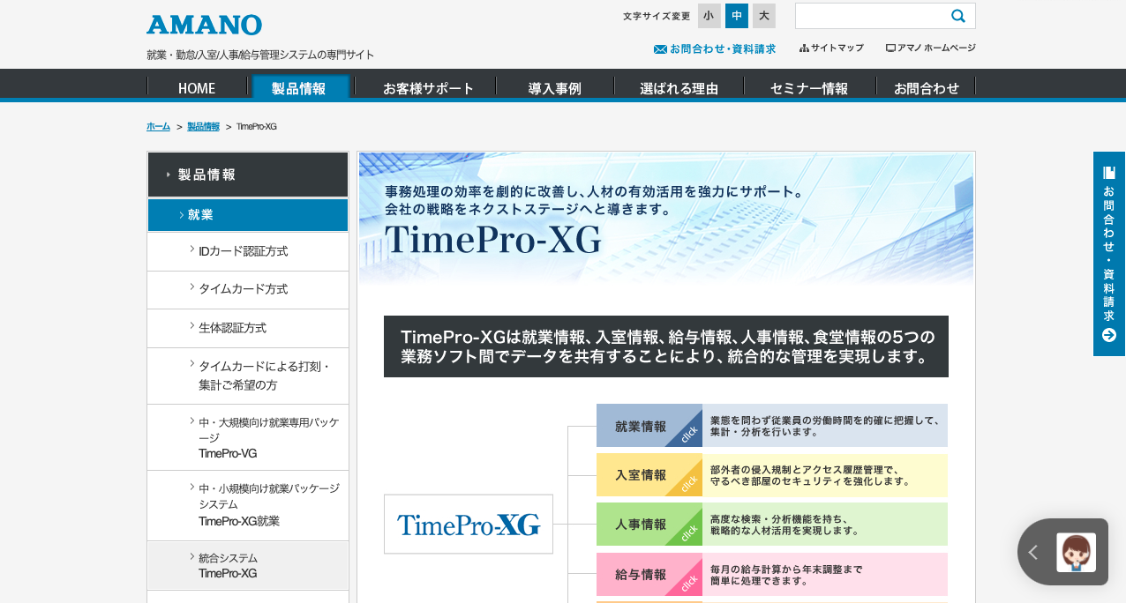This screenshot has width=1126, height=603.
Task: Open タイムカードによる打刻・集計ご希望の方 sidebar item
Action: [248, 376]
